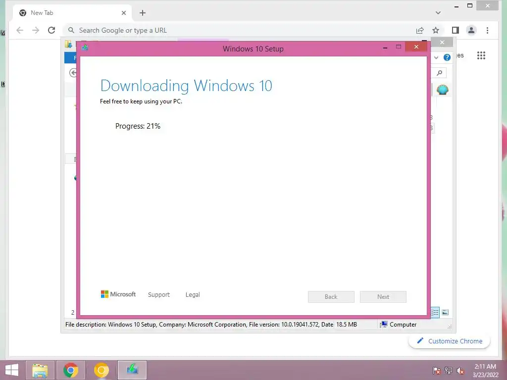
Task: Open Google Chrome from taskbar
Action: coord(70,370)
